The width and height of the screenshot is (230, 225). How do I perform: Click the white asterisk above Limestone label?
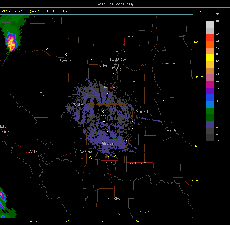tap(41, 92)
